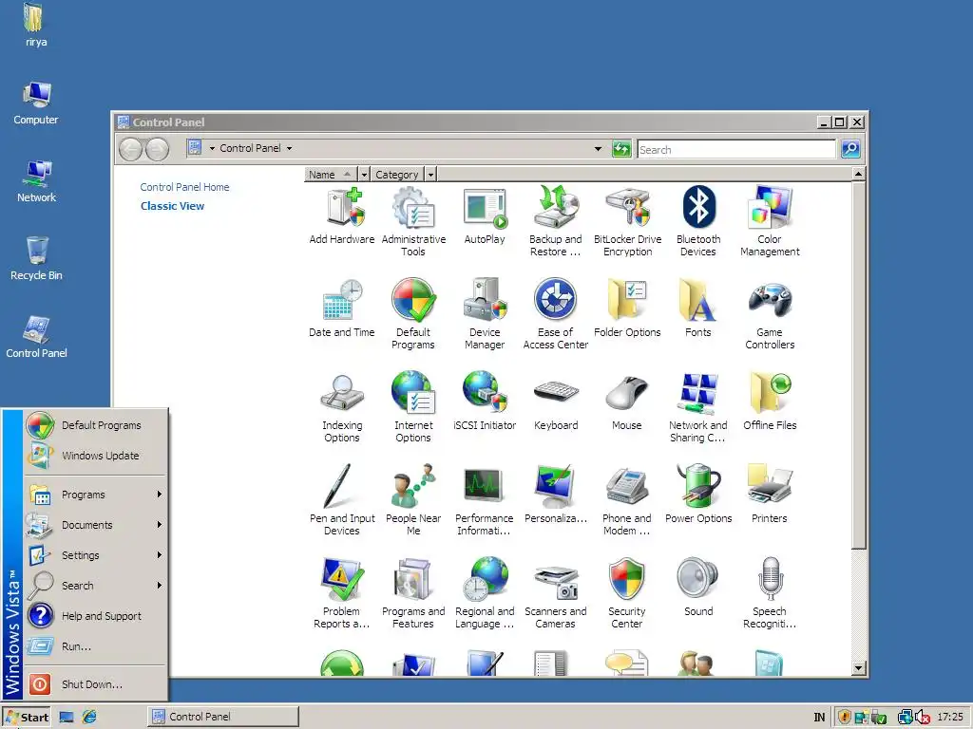Open Ease of Access Center
Screen dimensions: 973x729
pyautogui.click(x=555, y=314)
